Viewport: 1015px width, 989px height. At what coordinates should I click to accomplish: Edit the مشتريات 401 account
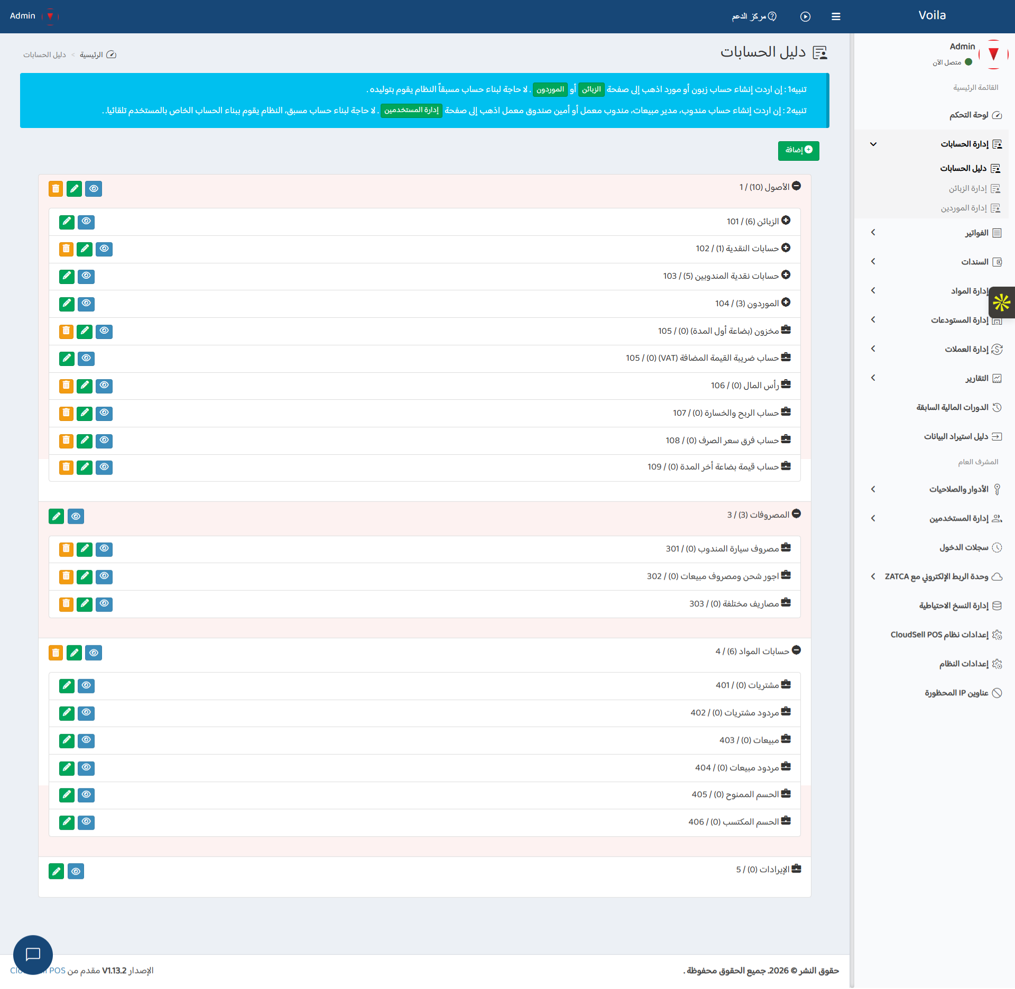point(67,686)
